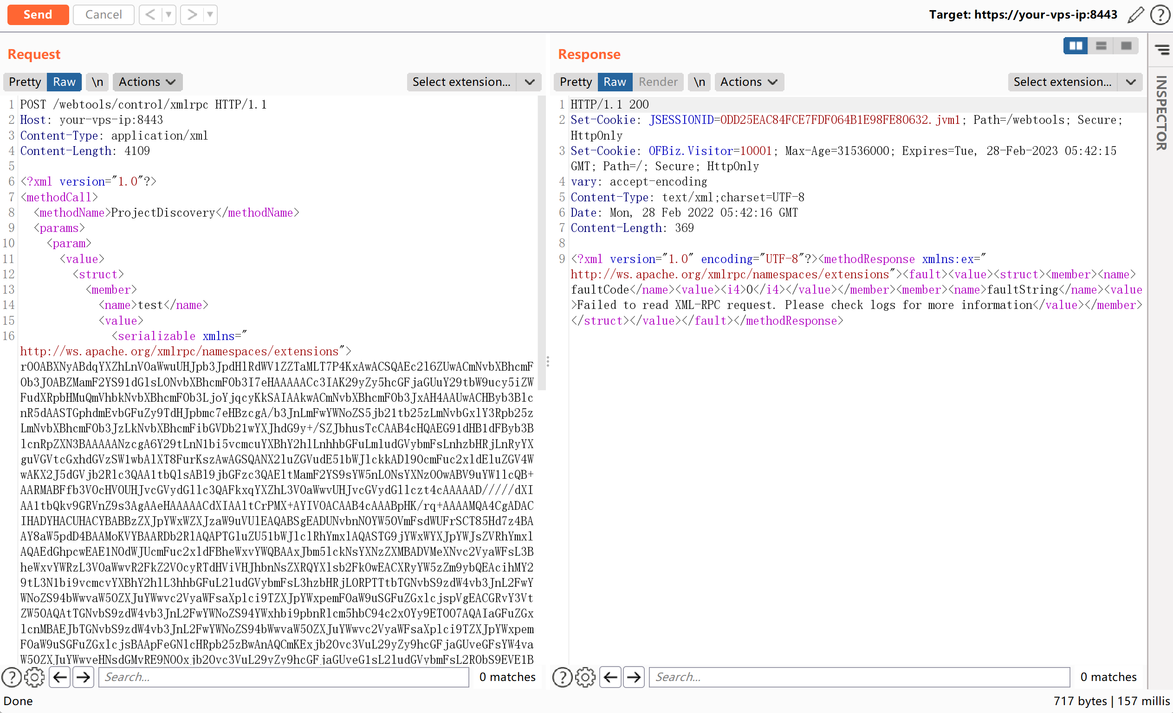The height and width of the screenshot is (713, 1173).
Task: Click the pencil icon to edit target
Action: coord(1135,15)
